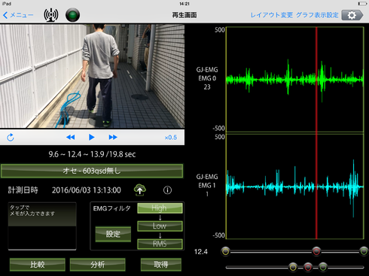
Task: Toggle the RMS EMG filter
Action: pos(160,244)
